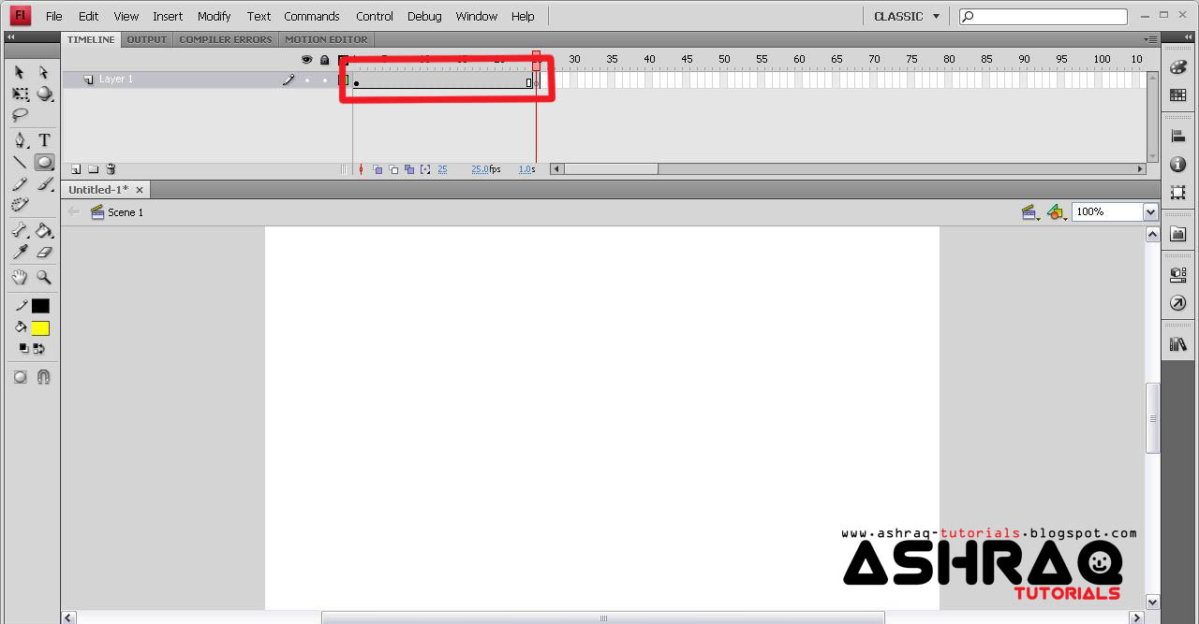This screenshot has width=1199, height=624.
Task: Change the yellow fill color swatch
Action: pos(41,327)
